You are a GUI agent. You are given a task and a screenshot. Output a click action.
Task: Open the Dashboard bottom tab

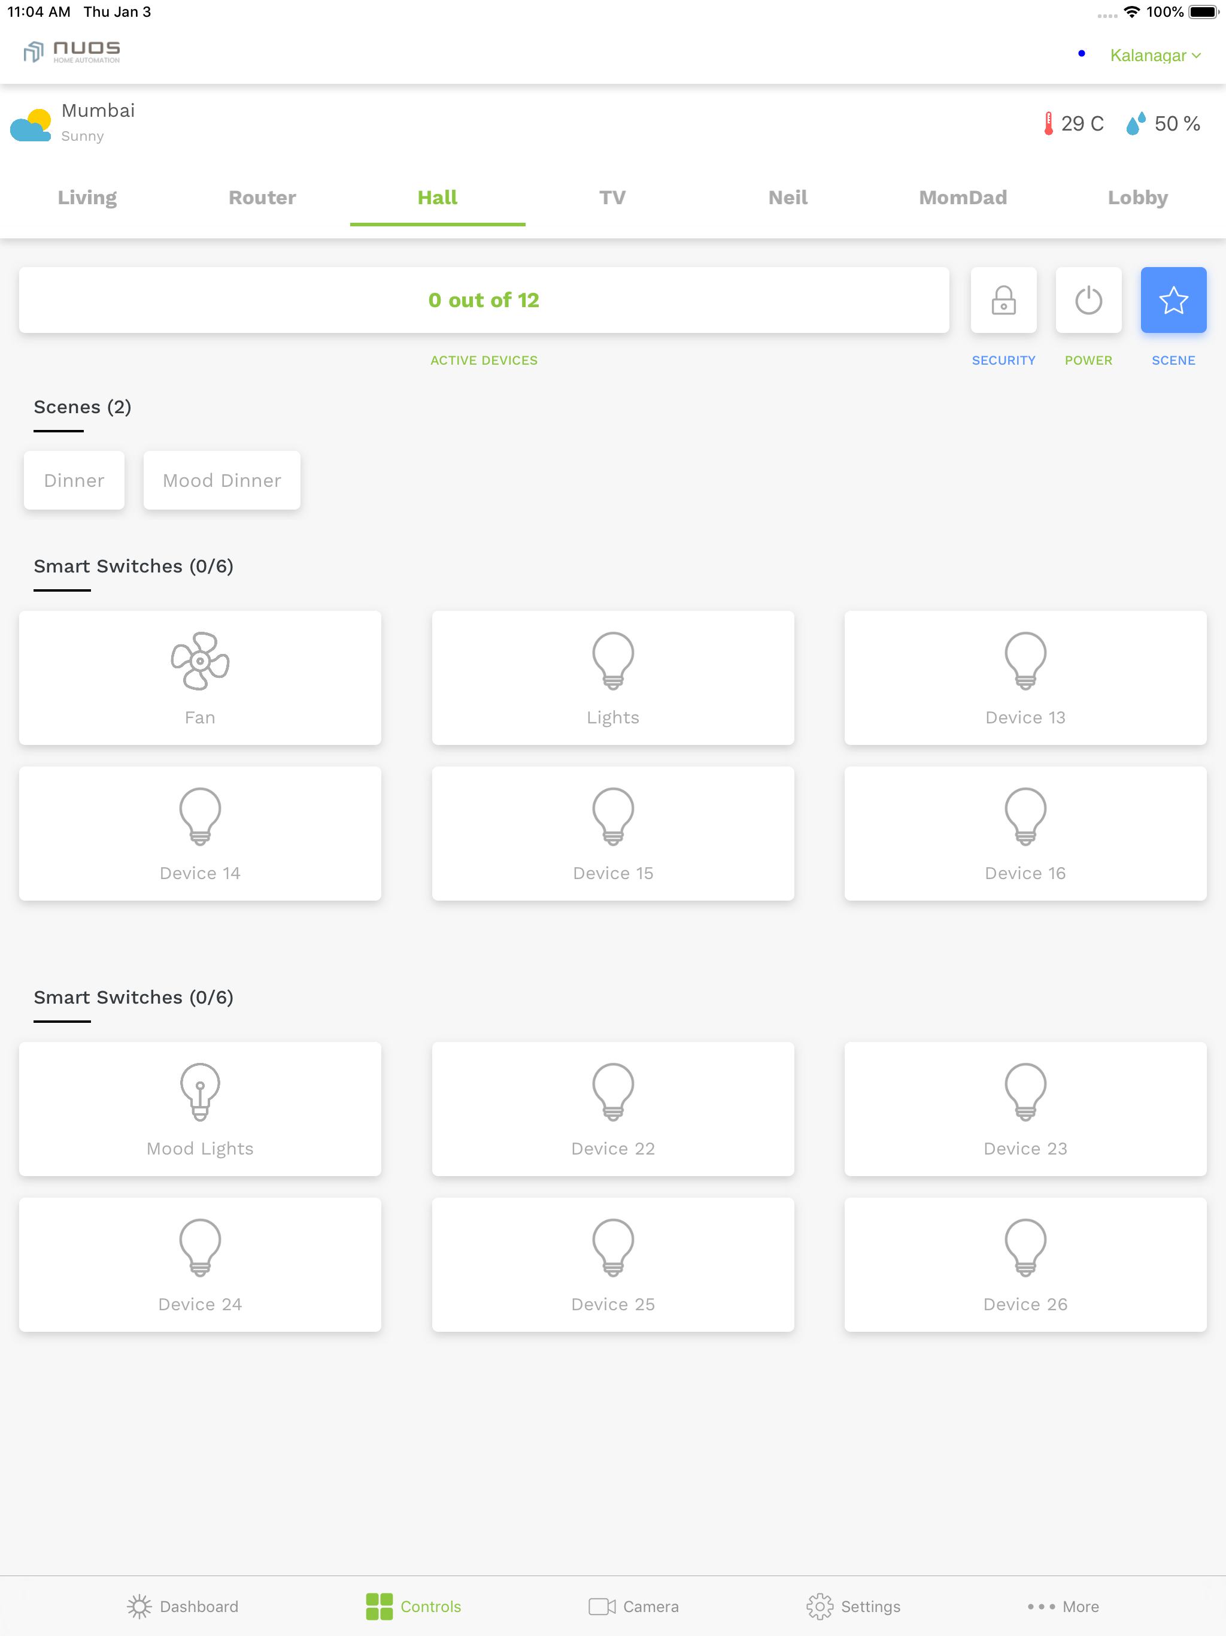183,1607
